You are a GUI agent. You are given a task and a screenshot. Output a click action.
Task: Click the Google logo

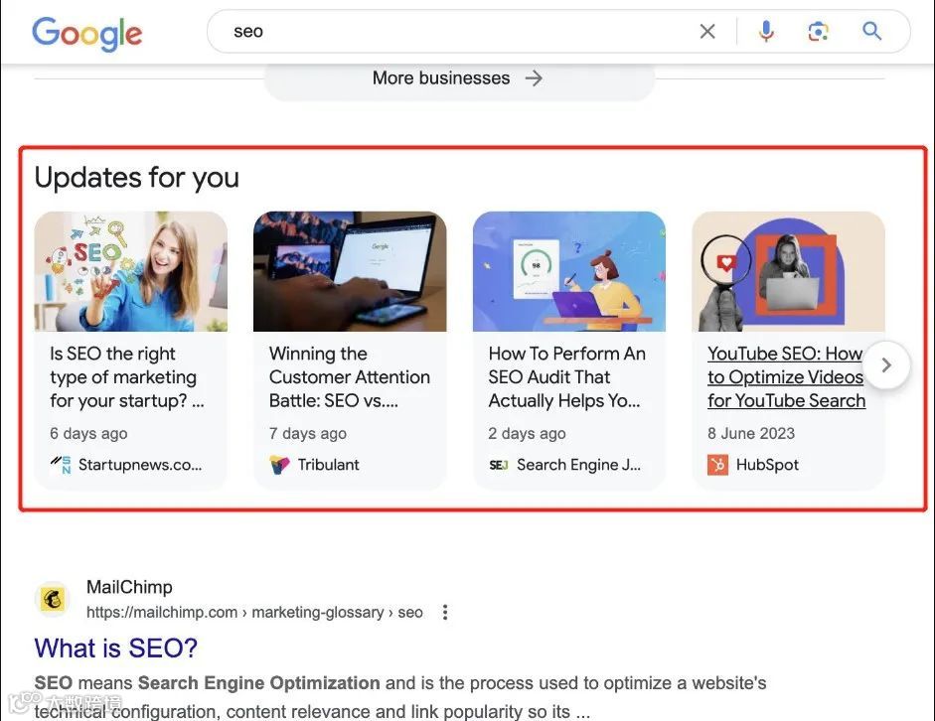point(87,34)
